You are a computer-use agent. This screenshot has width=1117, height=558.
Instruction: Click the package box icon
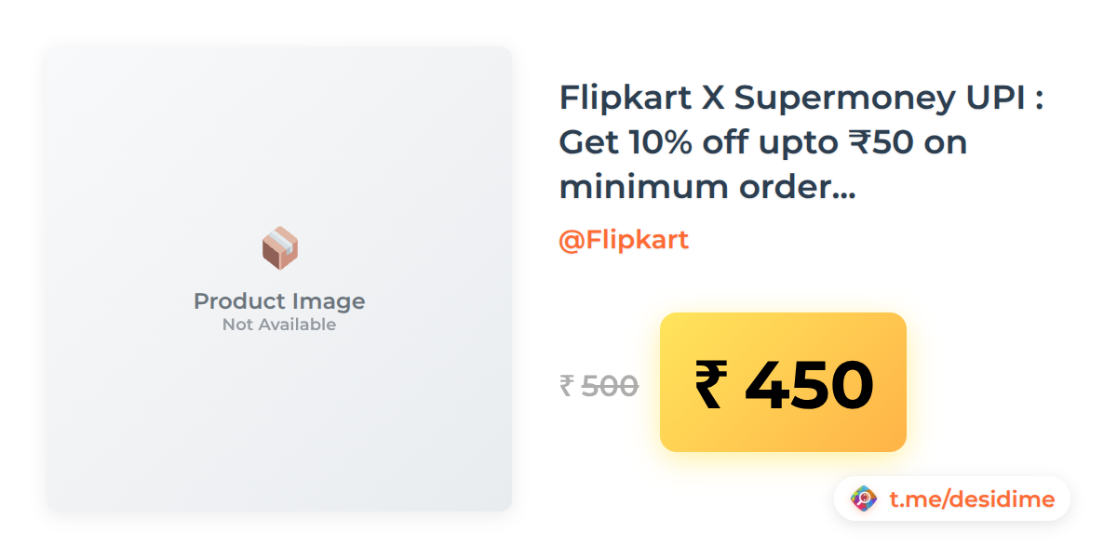pyautogui.click(x=279, y=248)
